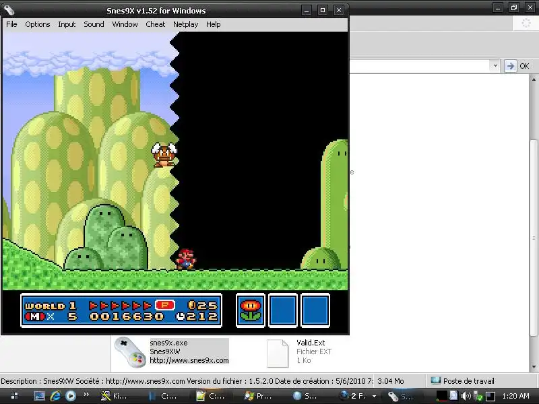Click the 3.04 Mo size in status bar
This screenshot has width=539, height=404.
point(391,381)
